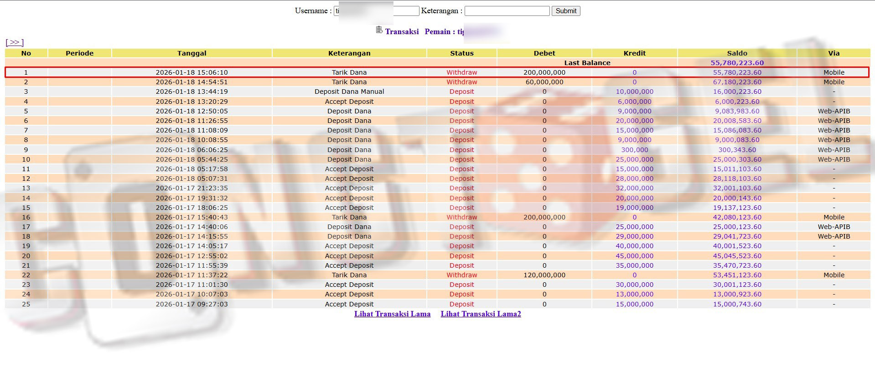Click the 40,000,000 credit amount
This screenshot has height=387, width=875.
635,246
